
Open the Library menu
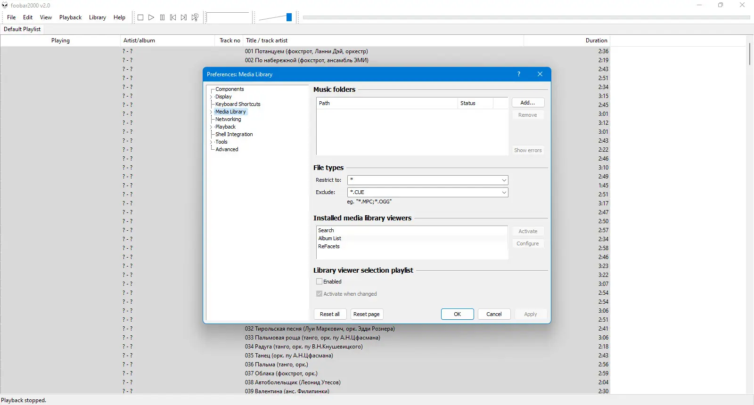(x=98, y=17)
